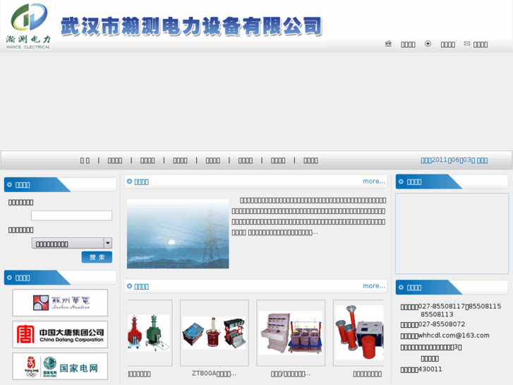The height and width of the screenshot is (385, 513).
Task: Open the ZT800A product image
Action: (x=215, y=333)
